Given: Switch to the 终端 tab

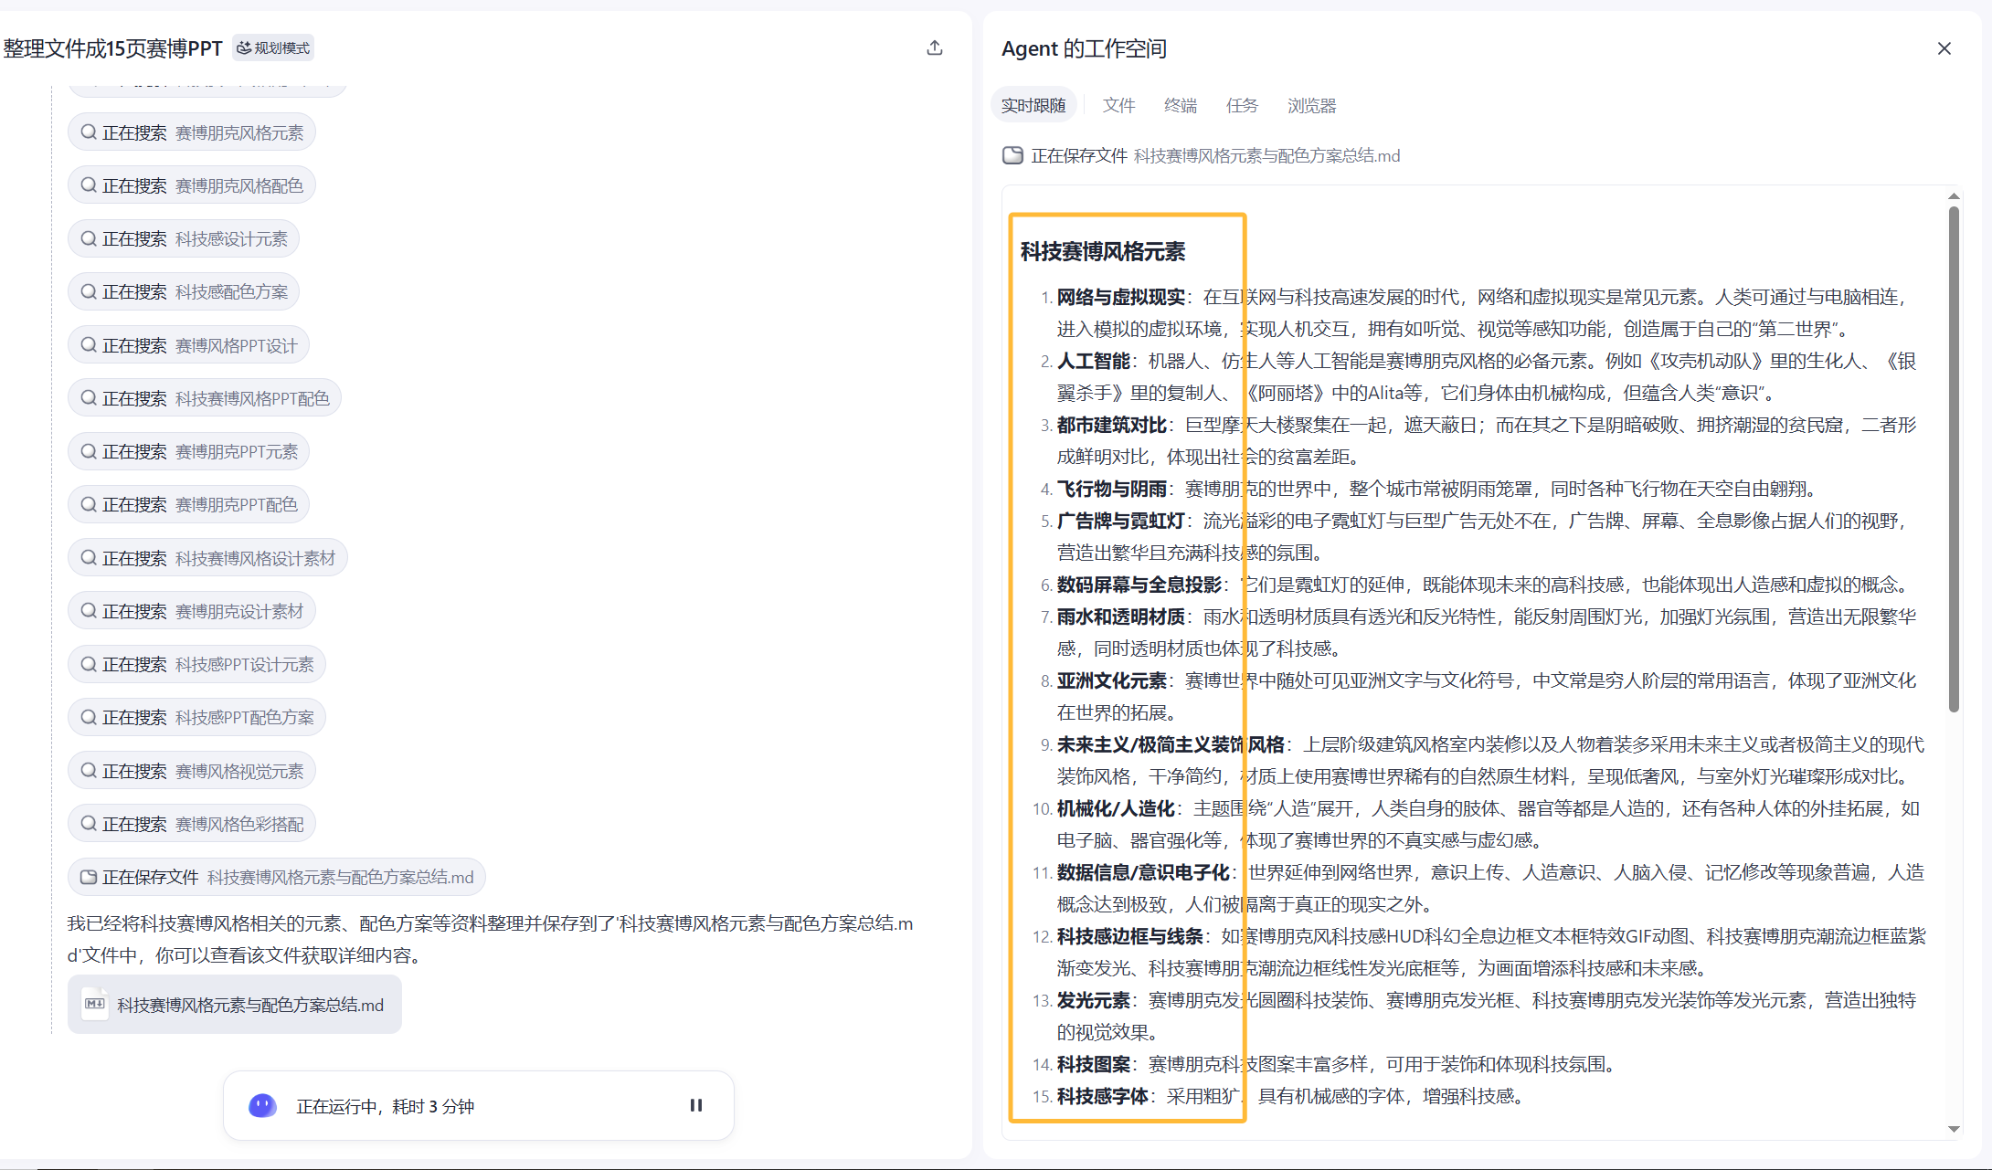Looking at the screenshot, I should tap(1180, 106).
